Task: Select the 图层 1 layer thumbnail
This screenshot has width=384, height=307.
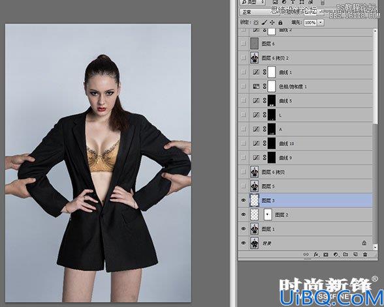Action: tap(255, 229)
